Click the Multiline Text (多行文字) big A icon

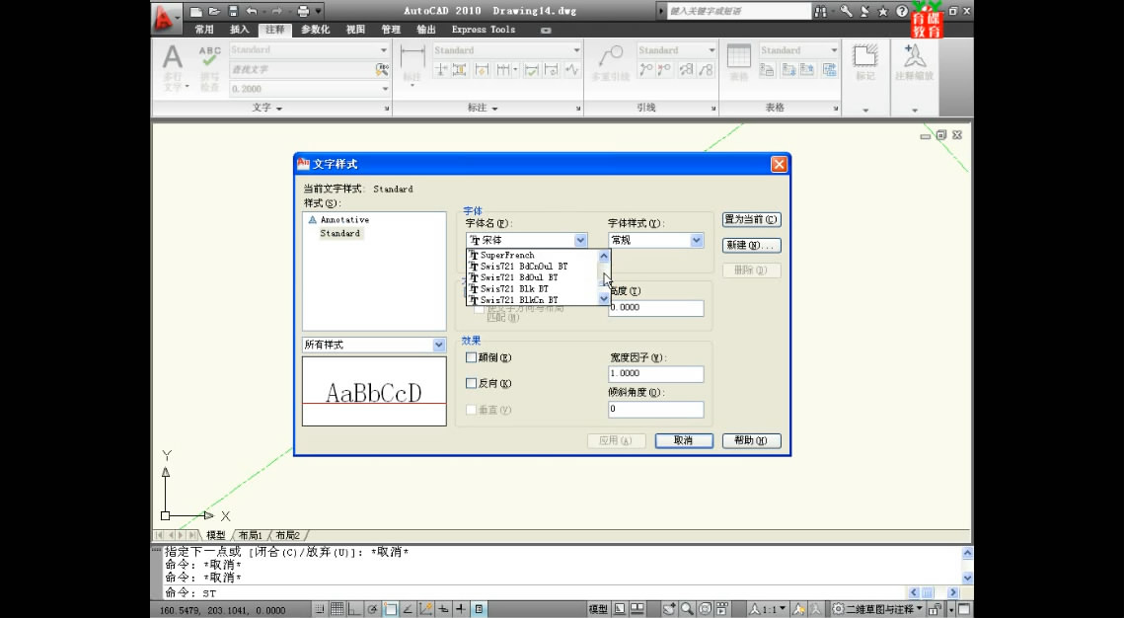point(172,57)
